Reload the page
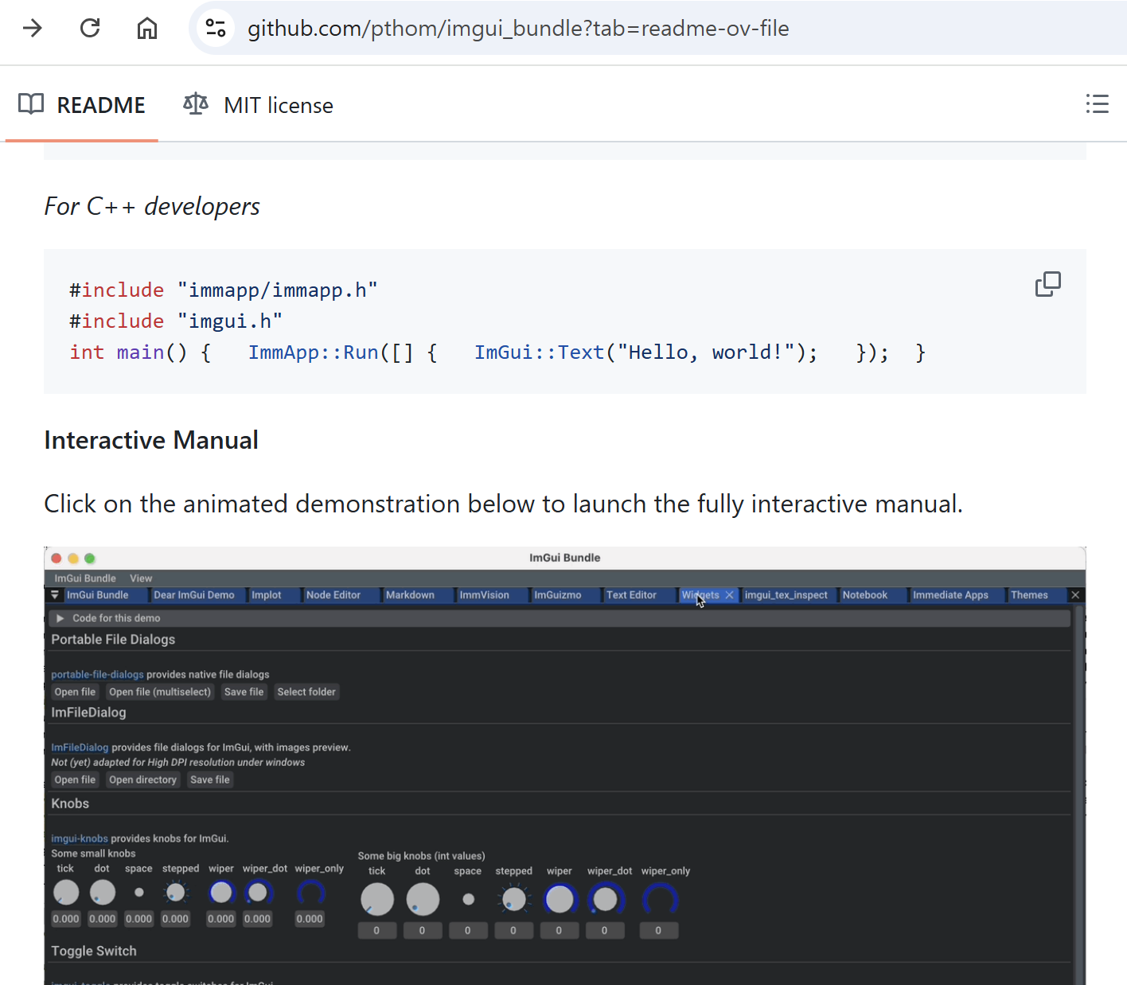This screenshot has width=1127, height=985. [x=90, y=29]
